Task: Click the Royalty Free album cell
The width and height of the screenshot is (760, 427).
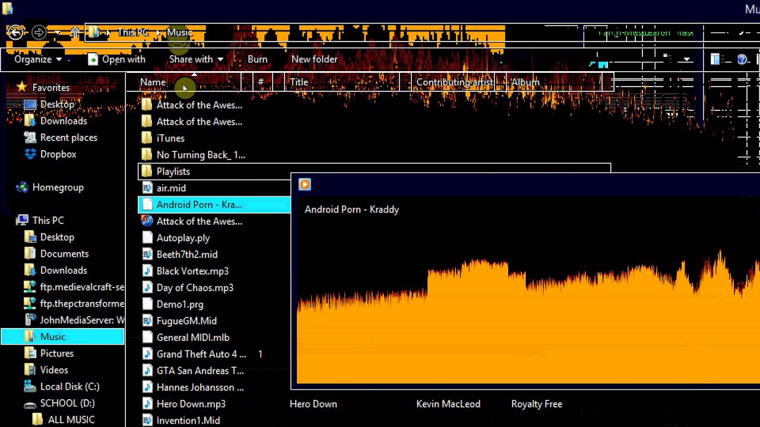Action: [x=537, y=404]
